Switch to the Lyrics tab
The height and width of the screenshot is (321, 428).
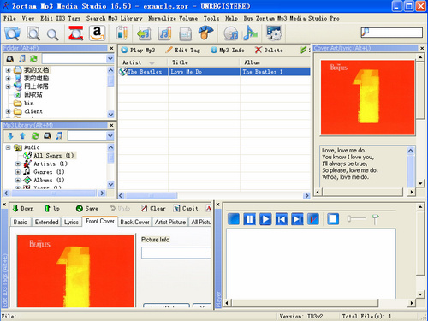click(x=71, y=222)
